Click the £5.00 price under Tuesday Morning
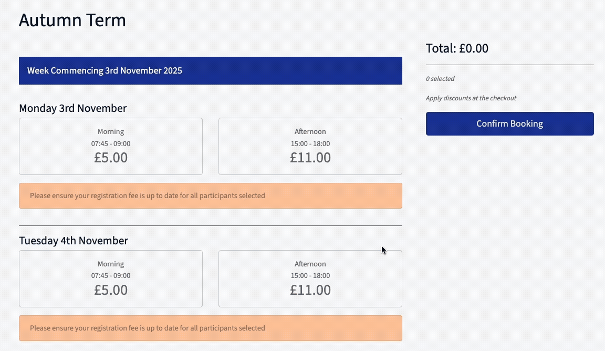Image resolution: width=605 pixels, height=351 pixels. [x=111, y=290]
